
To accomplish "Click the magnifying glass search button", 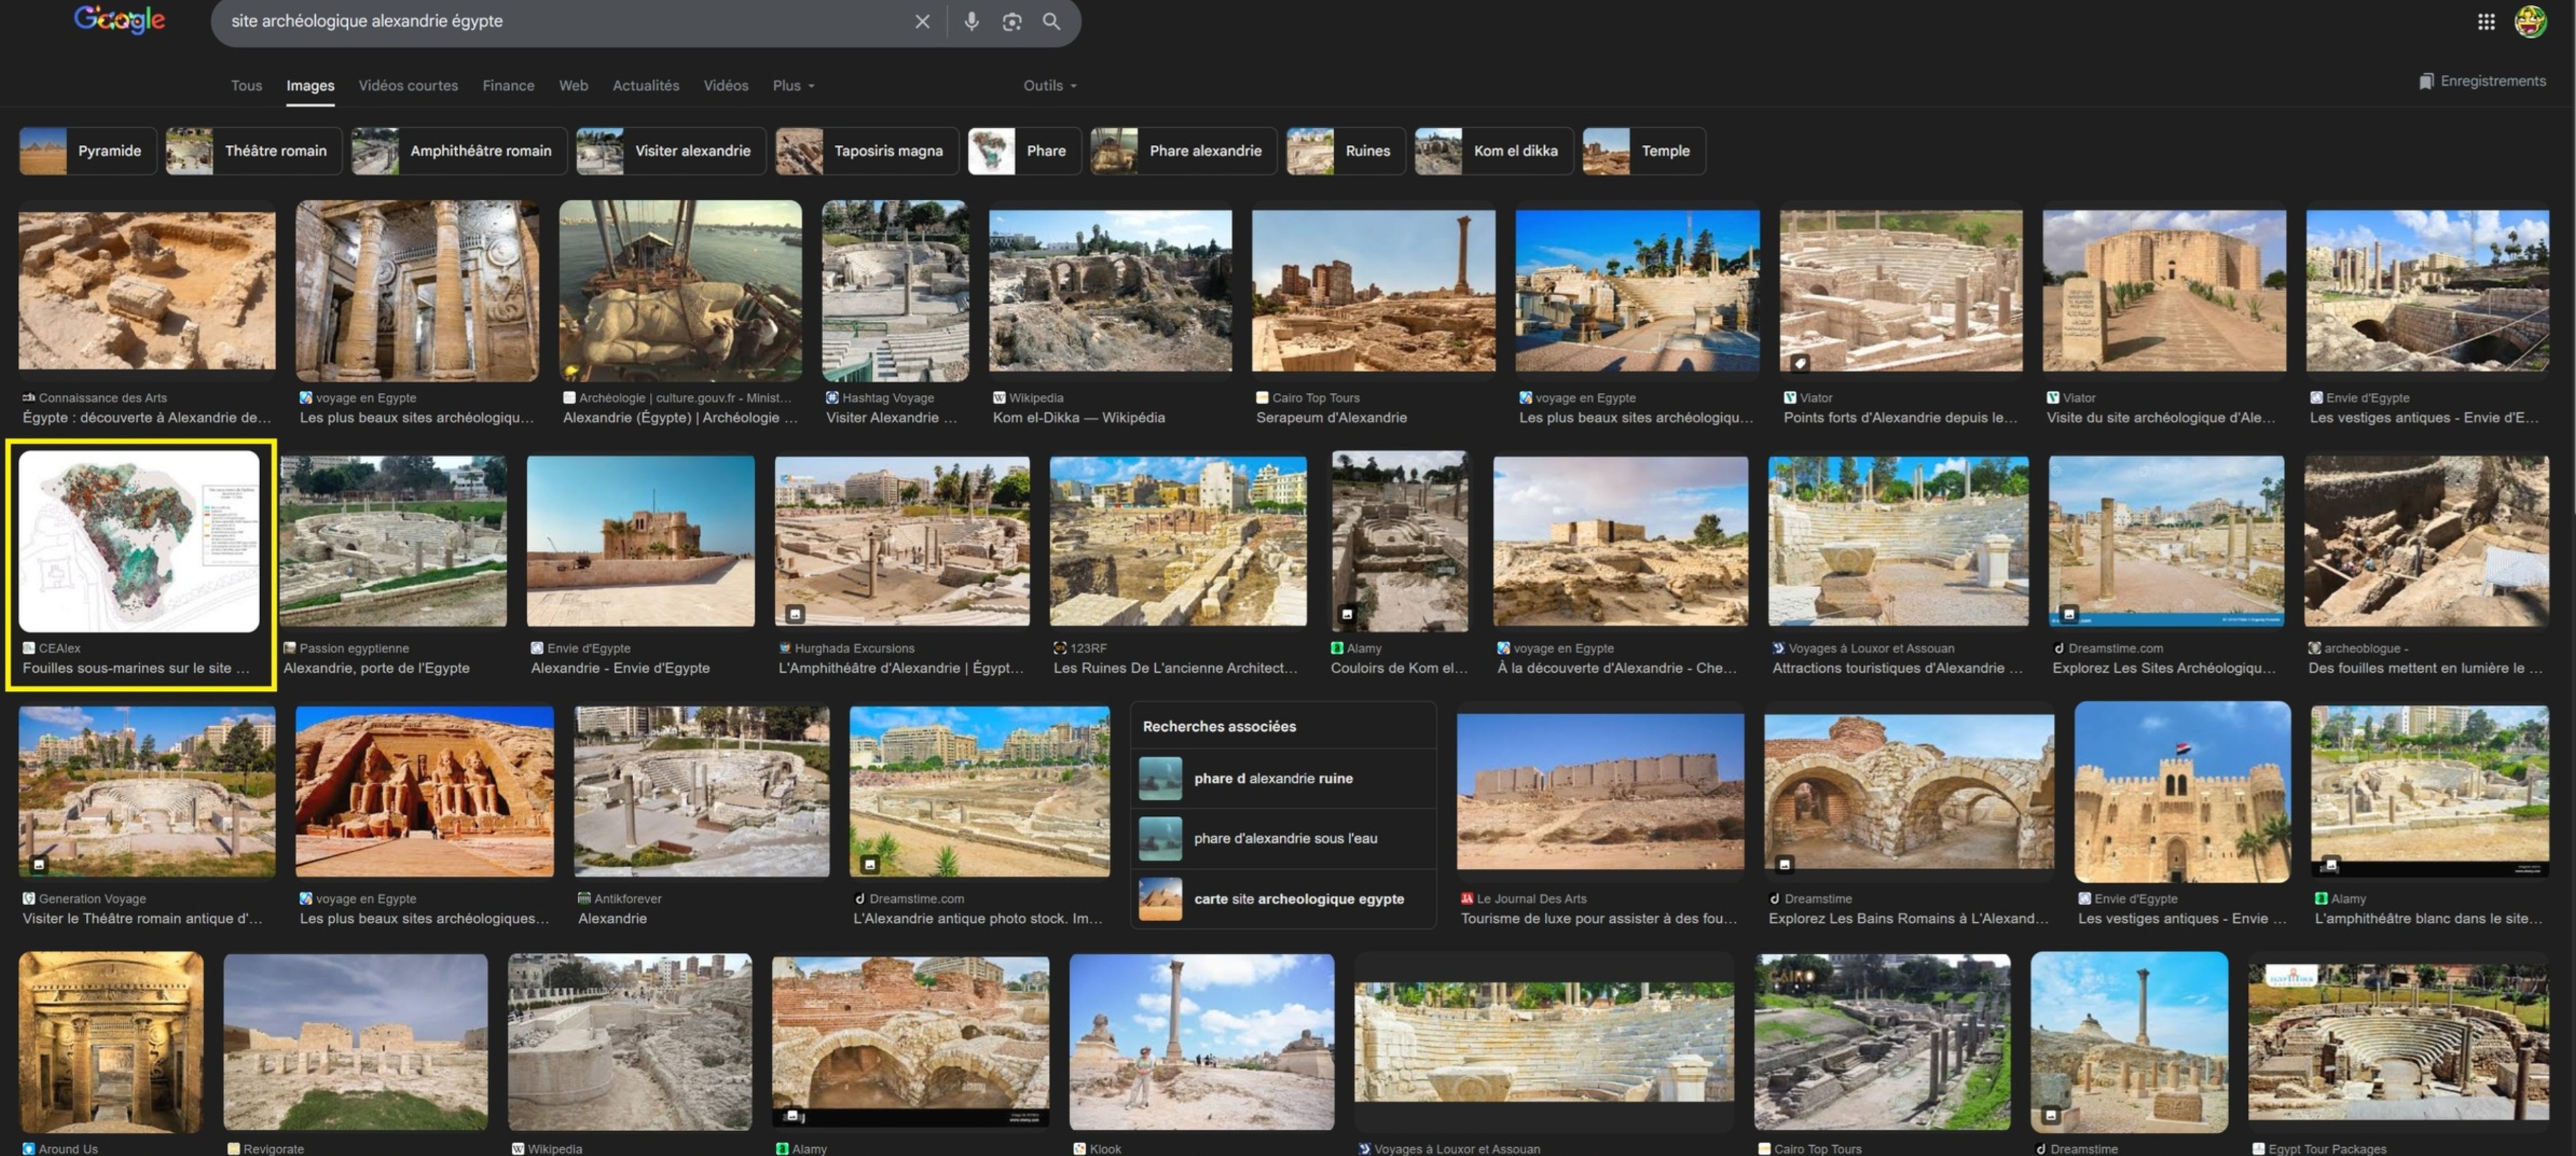I will (x=1051, y=21).
